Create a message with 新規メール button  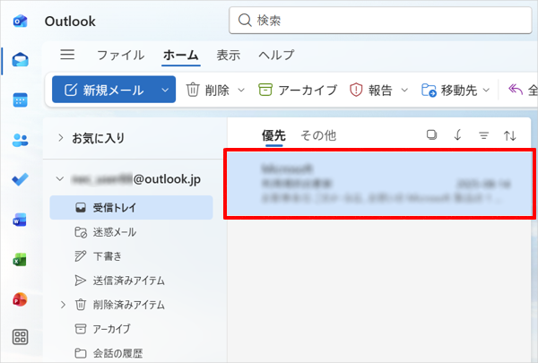105,90
